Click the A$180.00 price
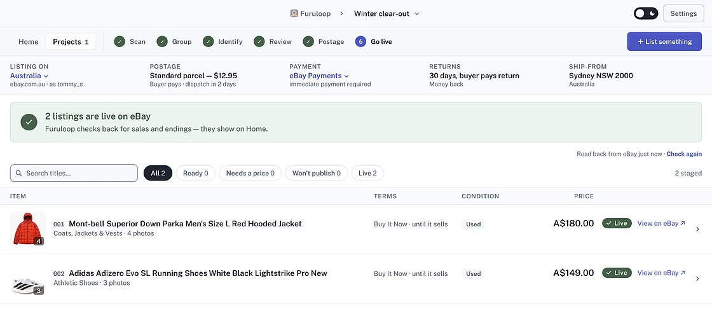The width and height of the screenshot is (712, 309). click(573, 223)
